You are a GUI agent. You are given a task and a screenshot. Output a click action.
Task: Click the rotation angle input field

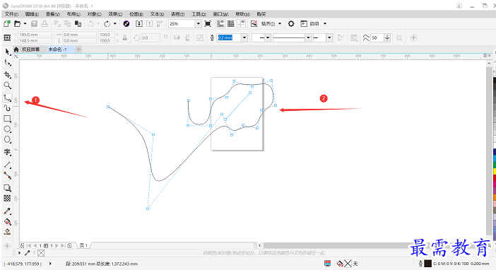point(150,37)
